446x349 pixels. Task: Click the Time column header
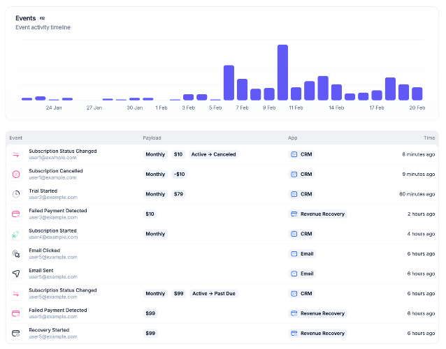(x=429, y=138)
